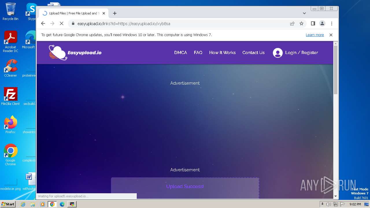Viewport: 370px width, 208px height.
Task: Select the Upload Files browser tab
Action: 74,13
